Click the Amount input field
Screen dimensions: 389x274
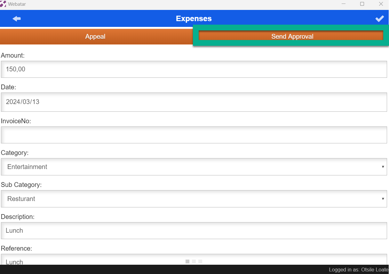point(194,69)
